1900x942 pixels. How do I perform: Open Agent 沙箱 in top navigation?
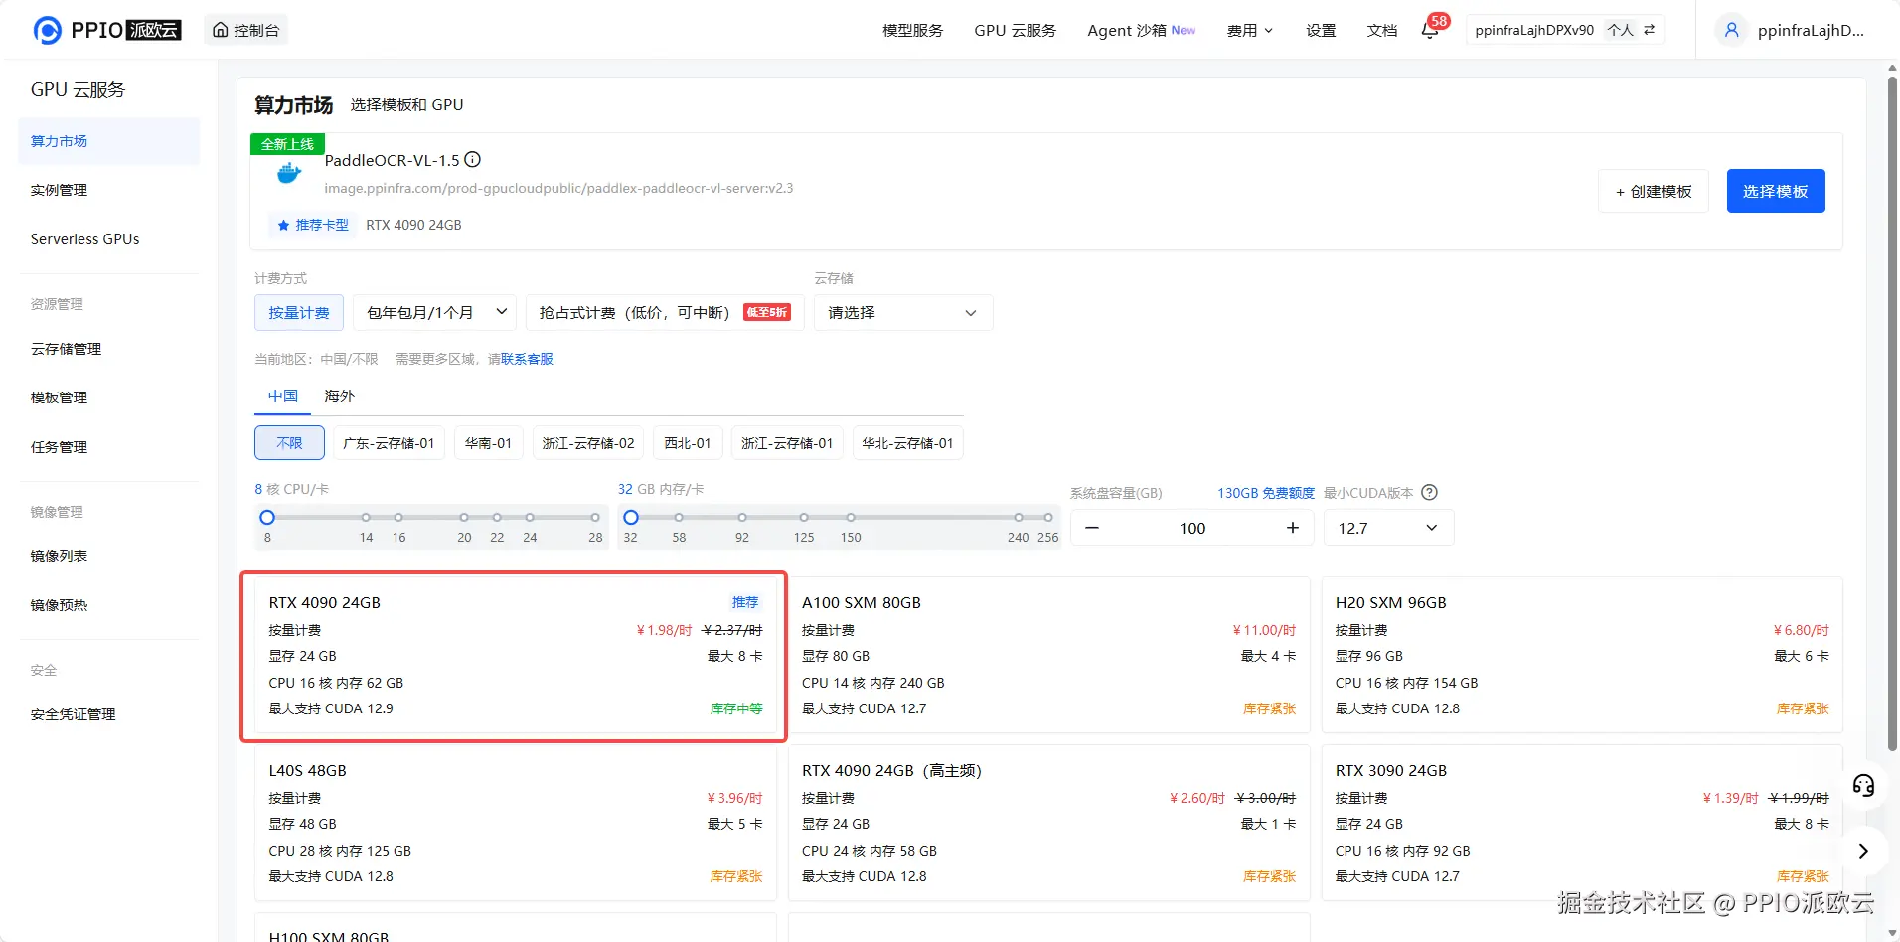tap(1141, 31)
